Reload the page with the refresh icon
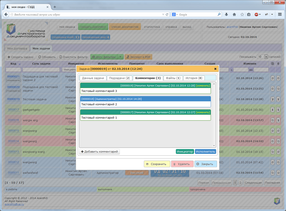Viewport: 286px width, 211px height. click(x=167, y=15)
